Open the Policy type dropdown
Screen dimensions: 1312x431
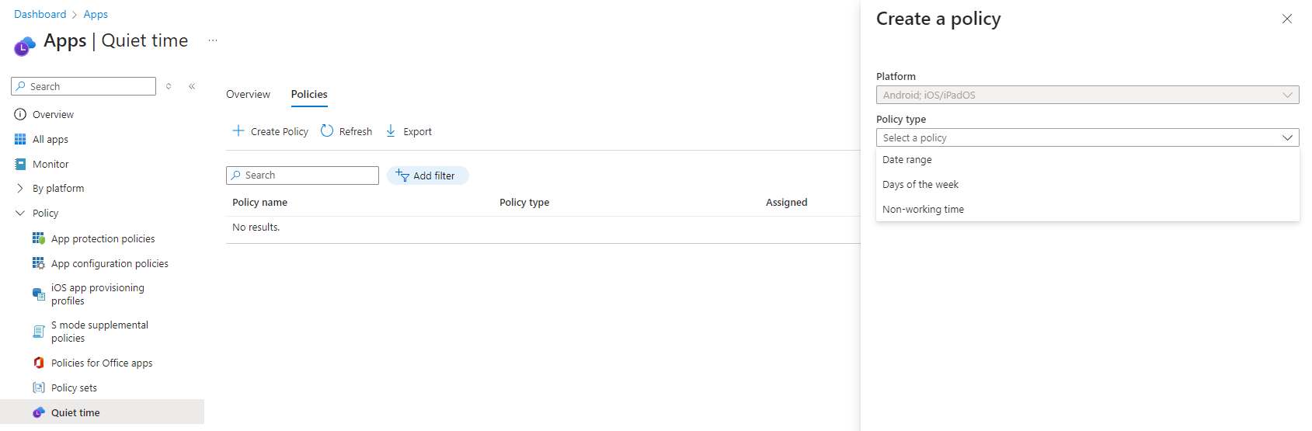tap(1087, 137)
